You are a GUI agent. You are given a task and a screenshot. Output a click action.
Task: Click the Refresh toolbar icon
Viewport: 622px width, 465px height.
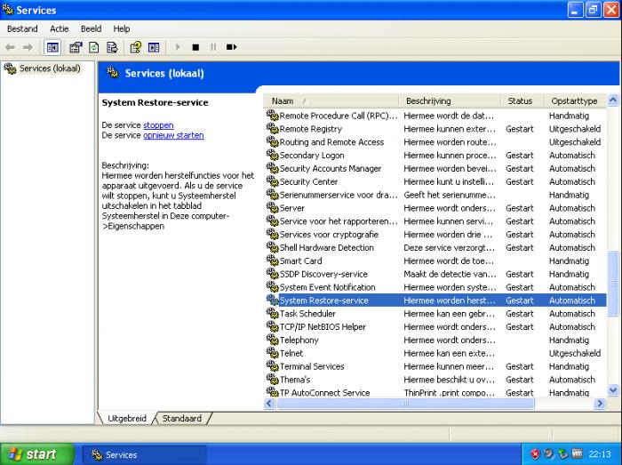(94, 48)
